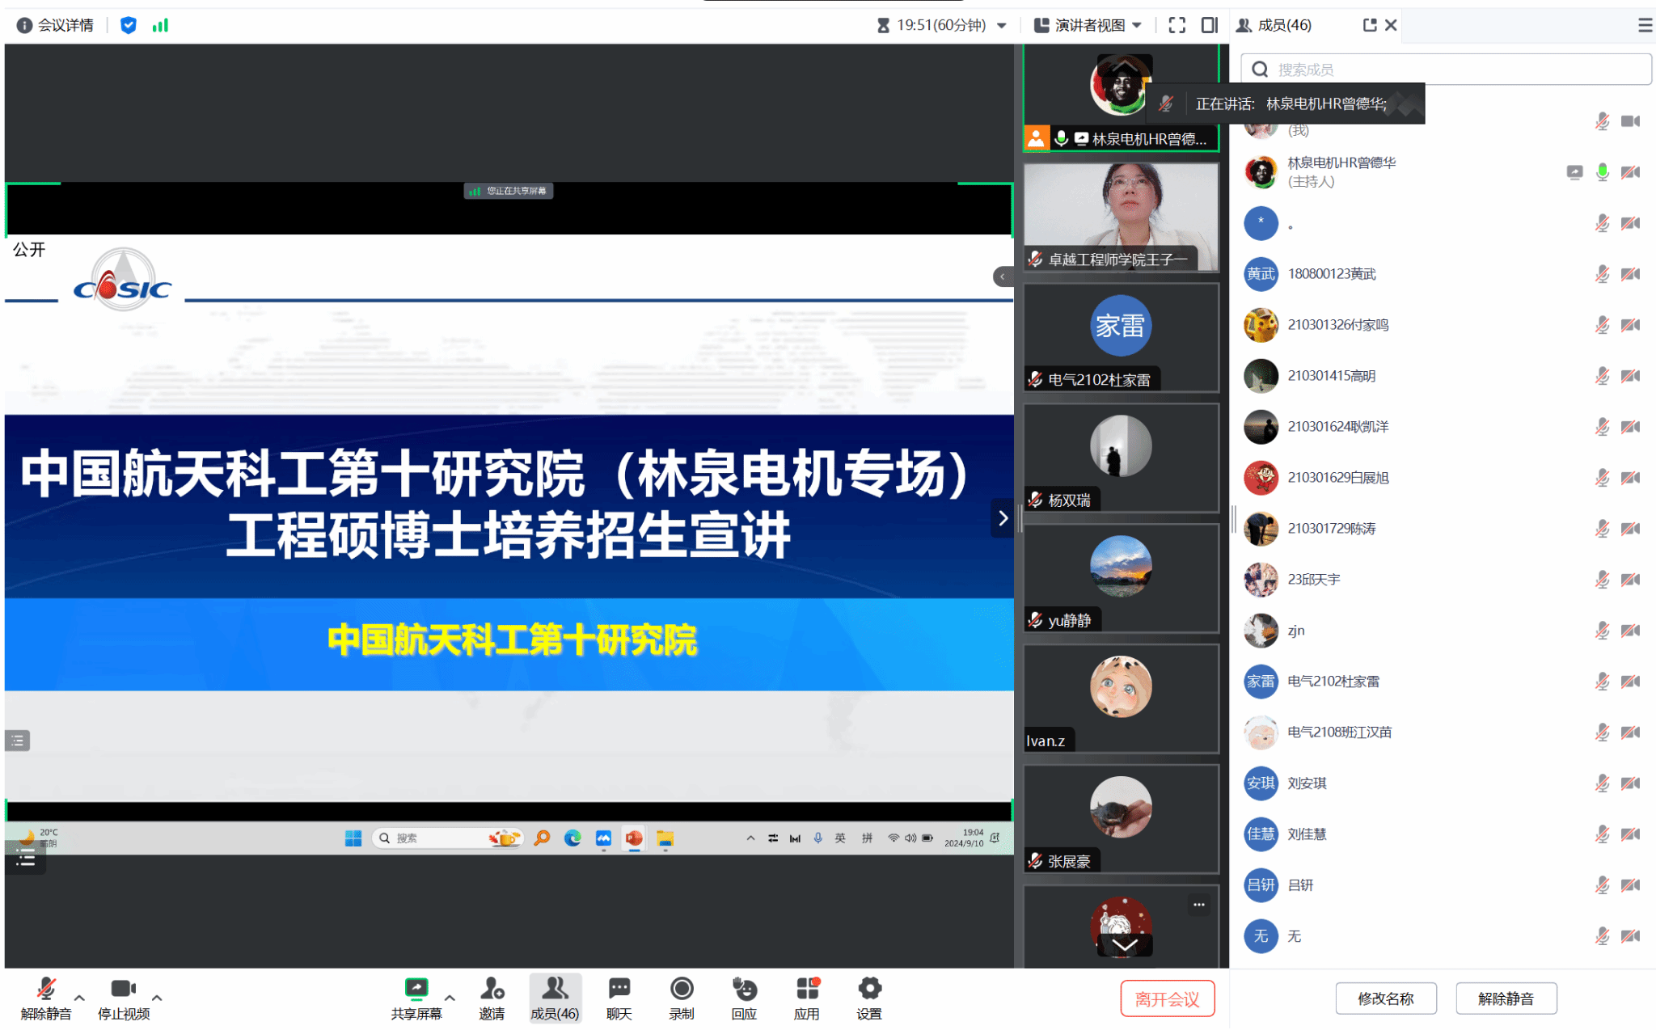Click the blue security shield icon
Viewport: 1656px width, 1030px height.
[x=128, y=25]
